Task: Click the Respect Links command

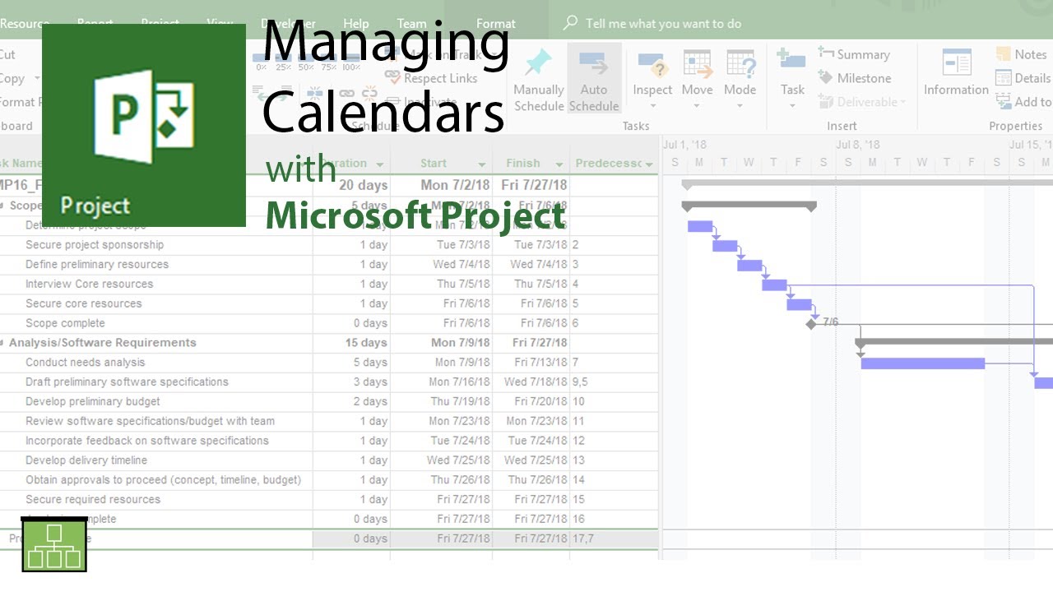Action: [431, 78]
